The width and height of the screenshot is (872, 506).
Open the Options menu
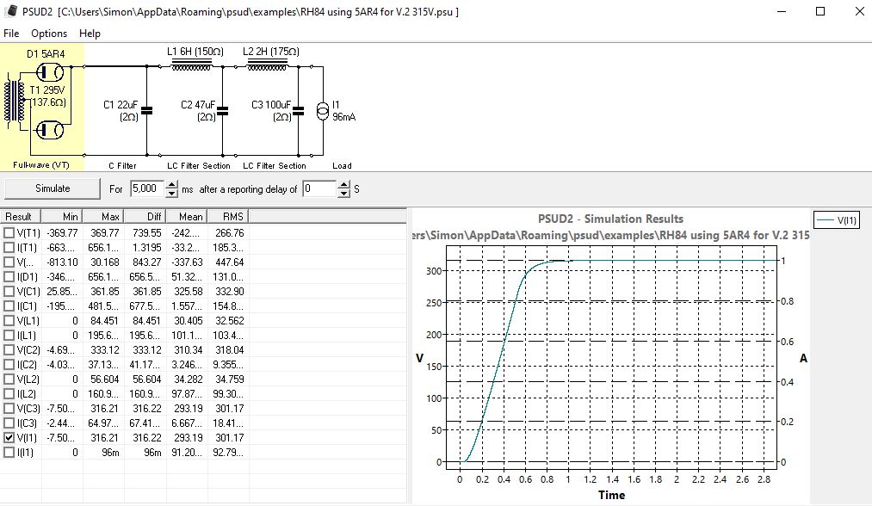tap(49, 34)
